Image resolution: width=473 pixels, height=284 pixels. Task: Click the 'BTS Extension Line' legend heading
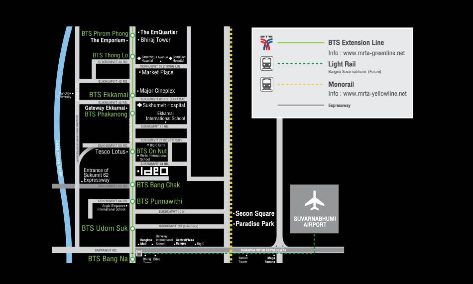[x=356, y=43]
